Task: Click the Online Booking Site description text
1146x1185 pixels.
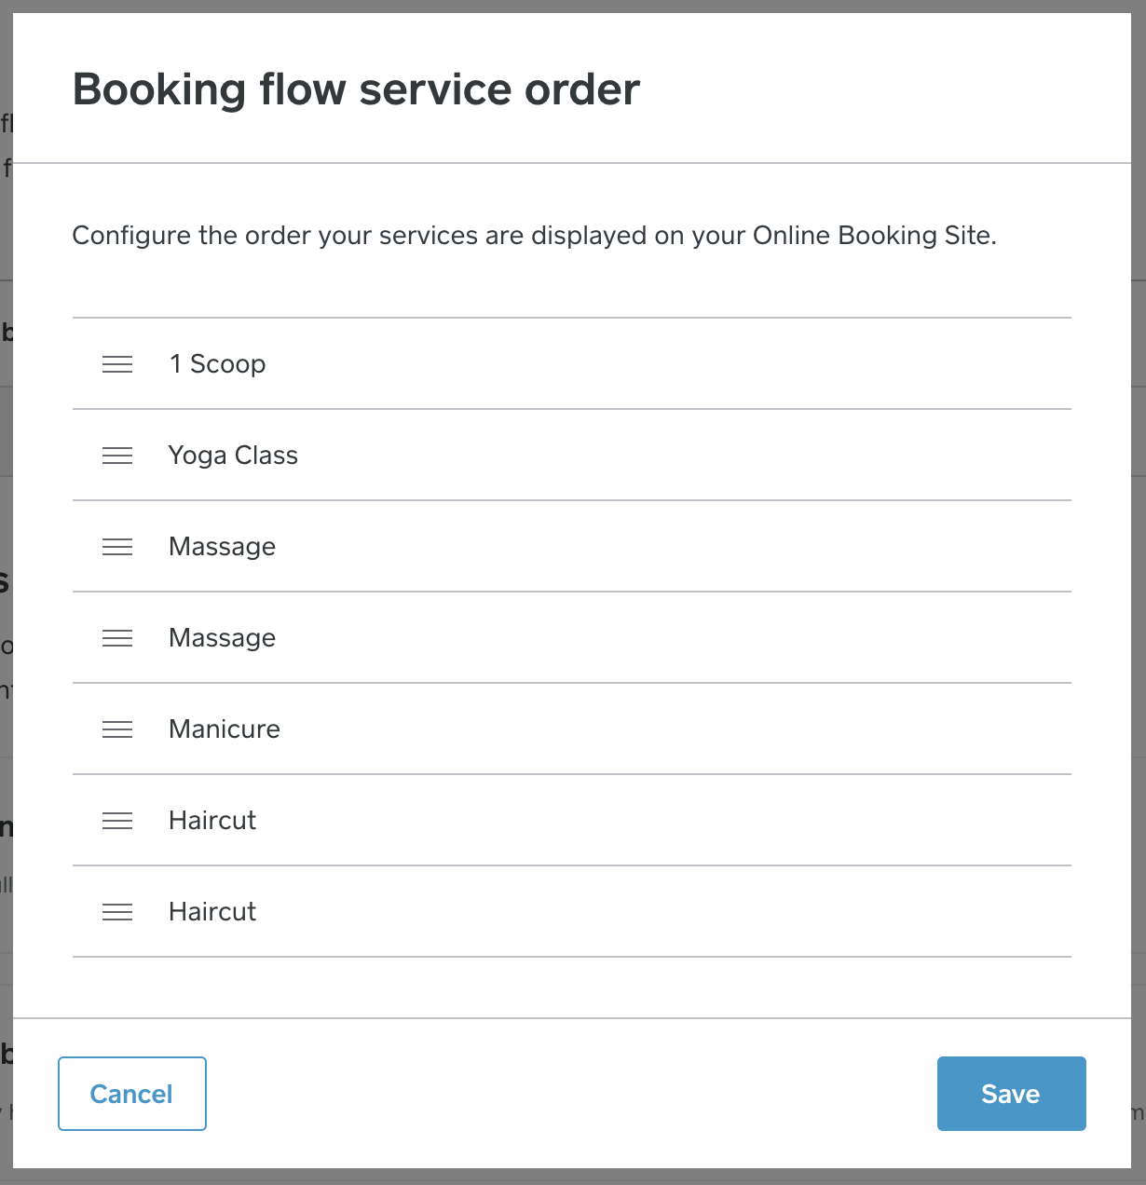Action: (x=534, y=236)
